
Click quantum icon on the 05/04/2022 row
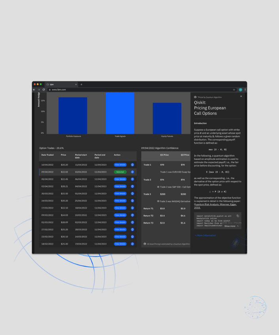coord(132,179)
